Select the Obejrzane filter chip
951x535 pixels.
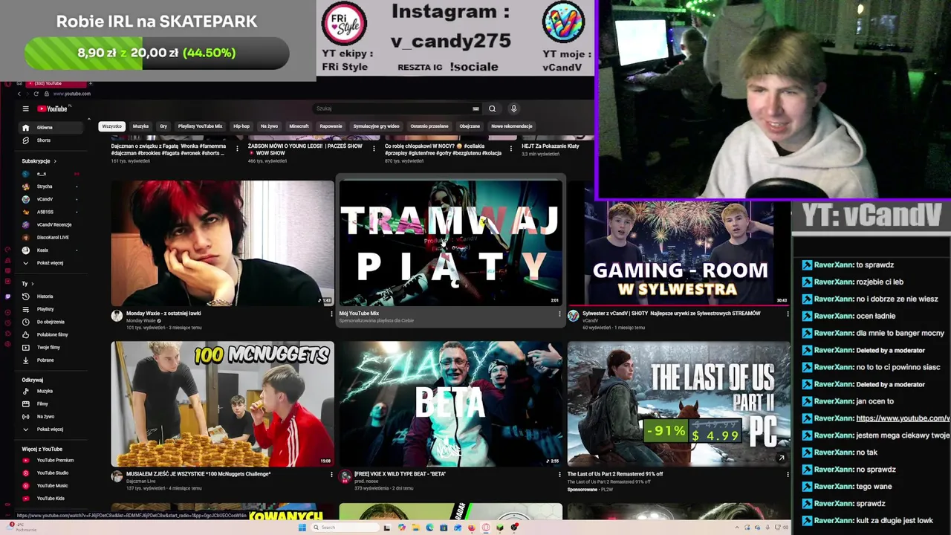tap(470, 126)
